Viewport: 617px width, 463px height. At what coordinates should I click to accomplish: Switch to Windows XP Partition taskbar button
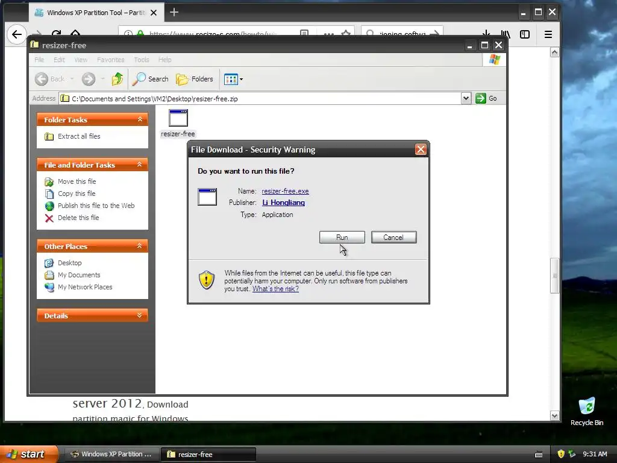111,454
